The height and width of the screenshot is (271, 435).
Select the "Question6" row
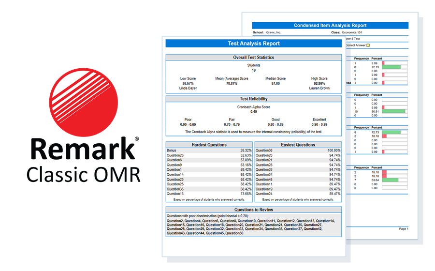click(x=209, y=160)
